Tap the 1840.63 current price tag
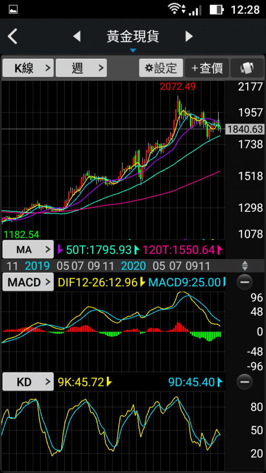Image resolution: width=266 pixels, height=473 pixels. click(x=245, y=129)
